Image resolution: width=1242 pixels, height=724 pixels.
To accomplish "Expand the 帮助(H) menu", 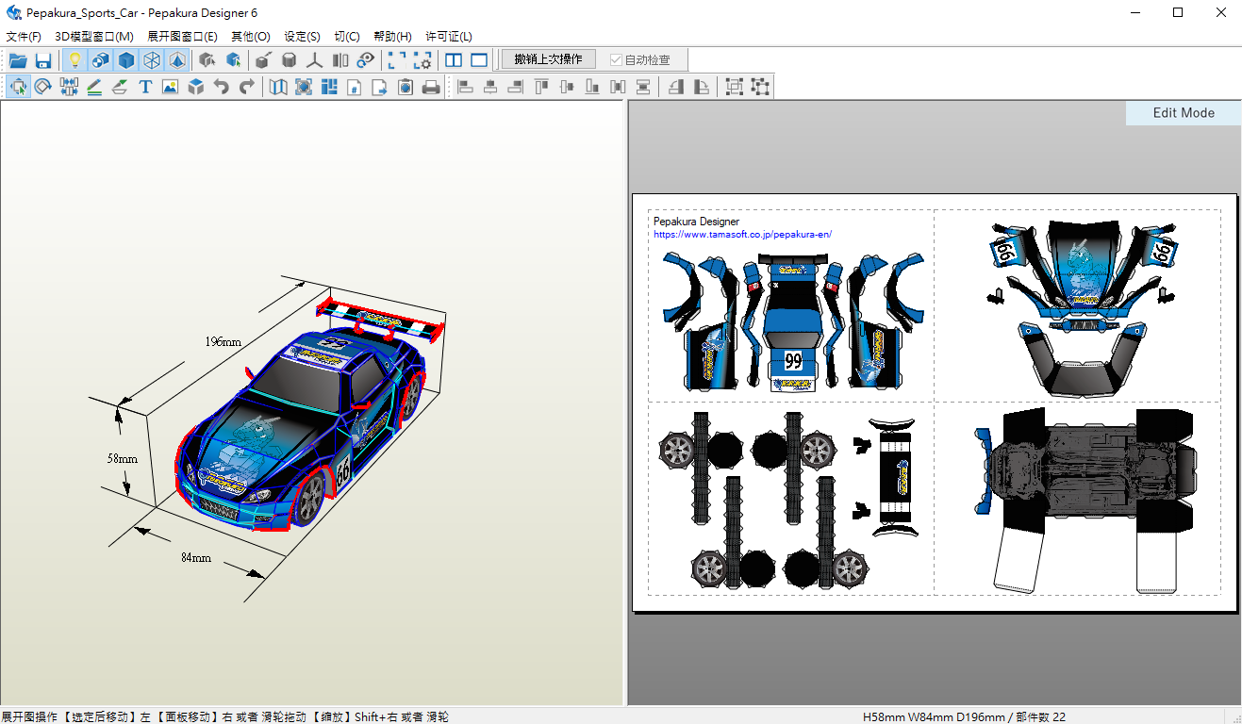I will click(x=392, y=37).
